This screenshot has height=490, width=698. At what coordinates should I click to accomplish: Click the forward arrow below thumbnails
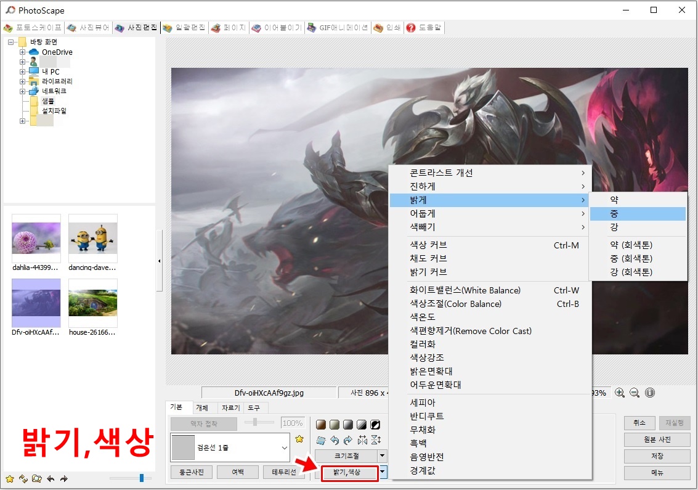[x=64, y=479]
